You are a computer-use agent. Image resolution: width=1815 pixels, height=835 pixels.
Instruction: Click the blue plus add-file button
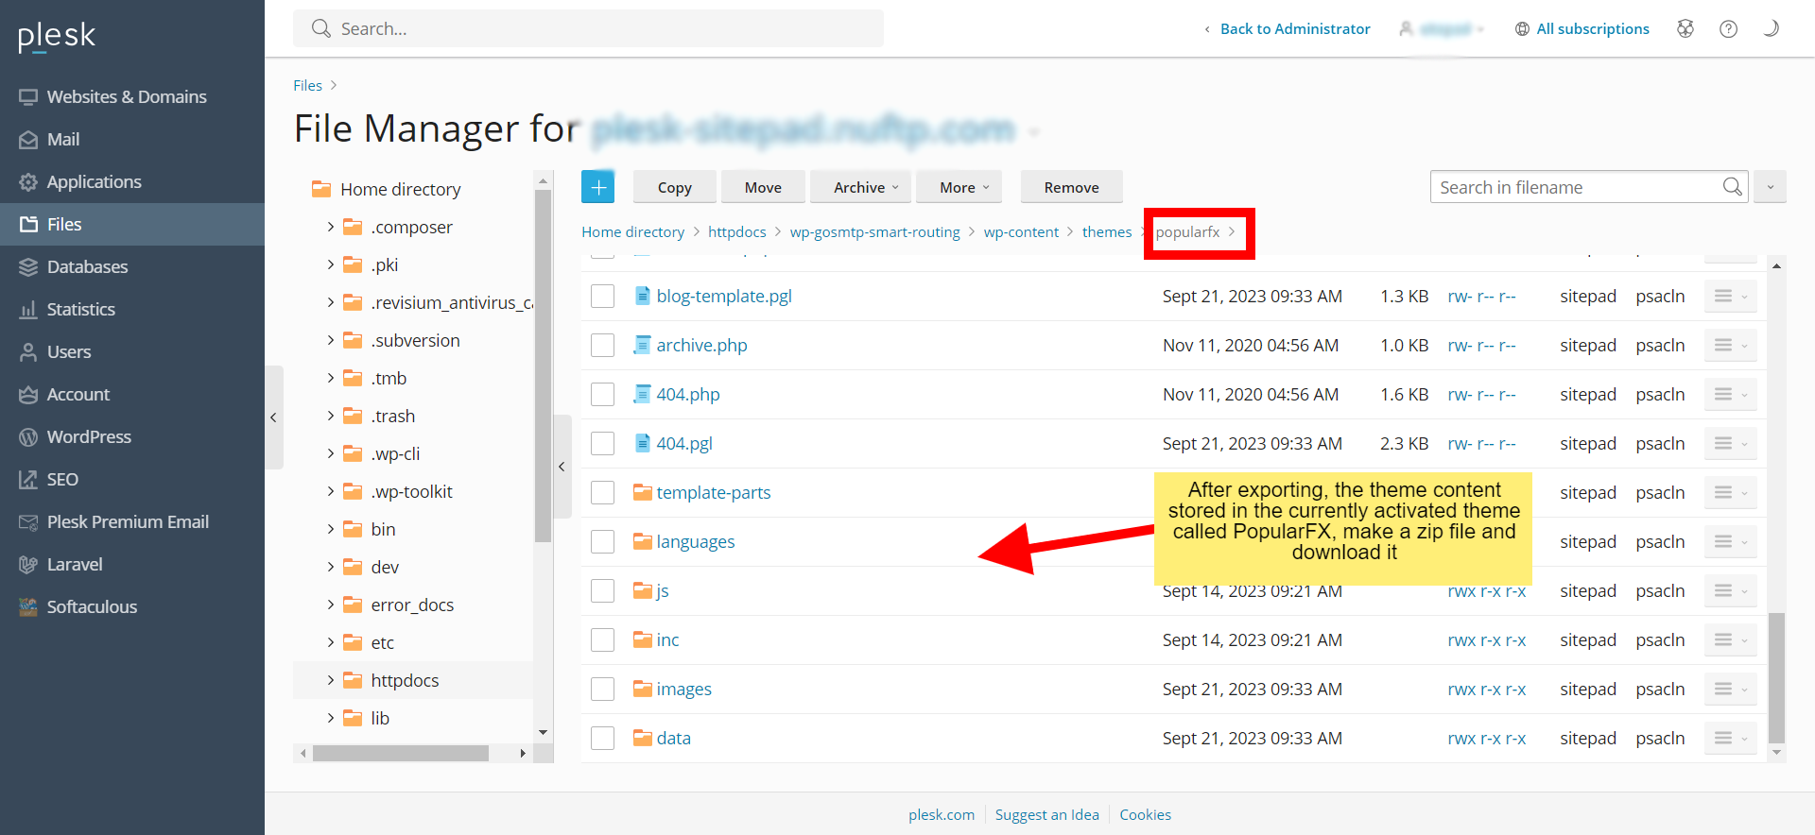click(x=597, y=187)
